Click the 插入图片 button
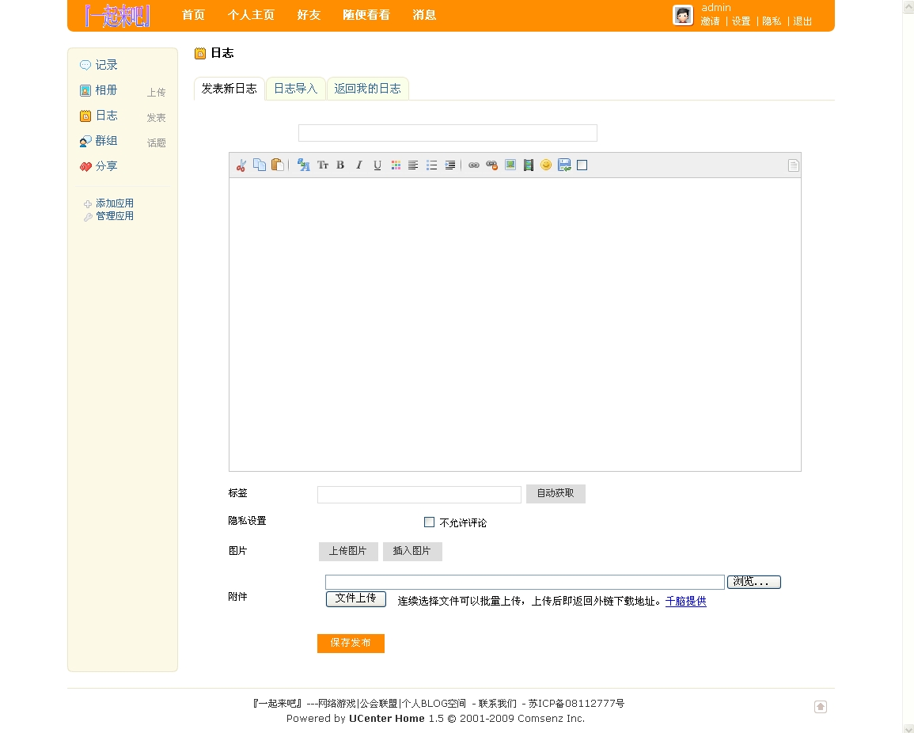 pyautogui.click(x=412, y=551)
